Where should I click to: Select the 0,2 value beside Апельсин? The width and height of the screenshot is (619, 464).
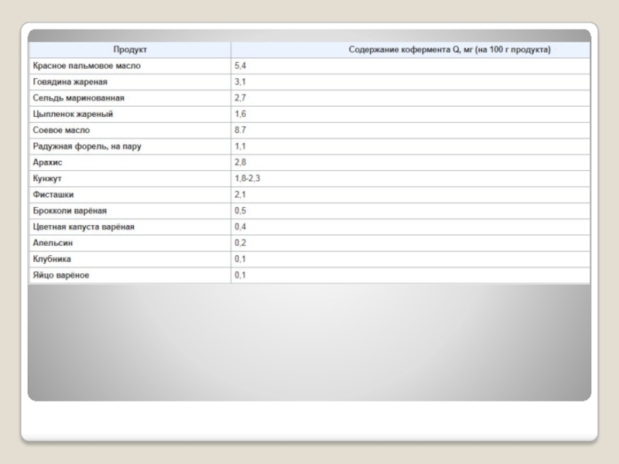[x=241, y=243]
